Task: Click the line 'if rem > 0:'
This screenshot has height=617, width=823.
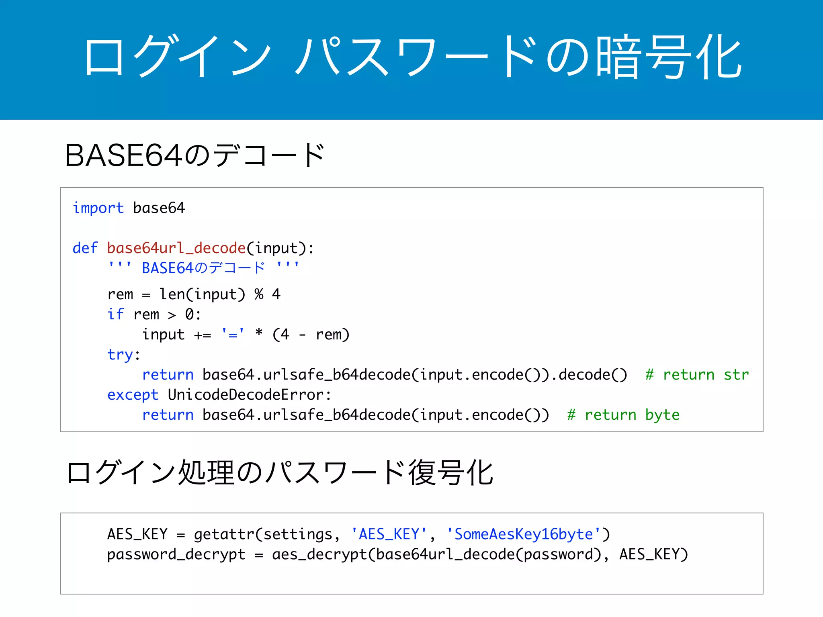Action: (x=154, y=314)
